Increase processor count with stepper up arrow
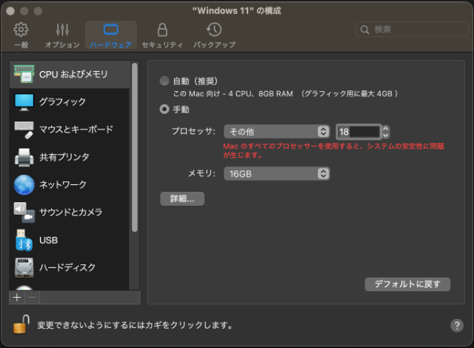 pyautogui.click(x=386, y=128)
